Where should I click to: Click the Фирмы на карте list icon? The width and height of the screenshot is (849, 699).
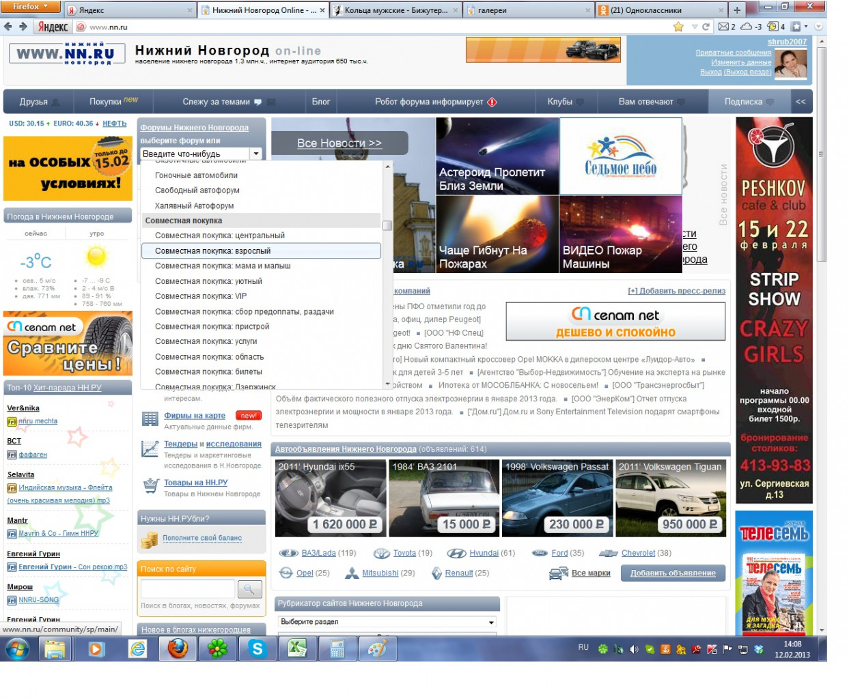[150, 419]
